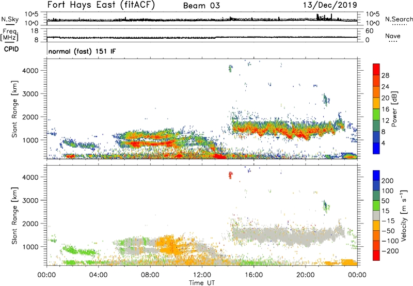This screenshot has width=413, height=286.
Task: Click the red bottom of velocity colorbar
Action: [x=376, y=256]
